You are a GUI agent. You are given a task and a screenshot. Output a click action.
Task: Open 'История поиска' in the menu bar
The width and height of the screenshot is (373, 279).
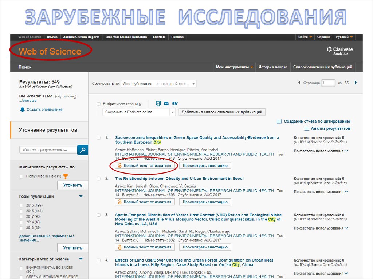[x=273, y=67]
